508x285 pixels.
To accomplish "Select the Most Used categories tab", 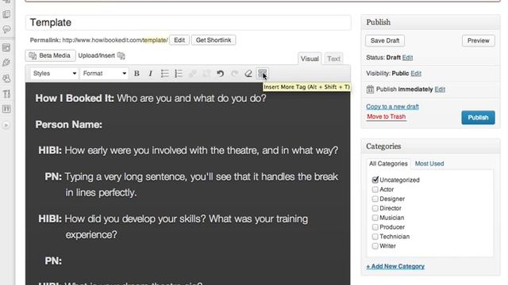I will tap(429, 164).
